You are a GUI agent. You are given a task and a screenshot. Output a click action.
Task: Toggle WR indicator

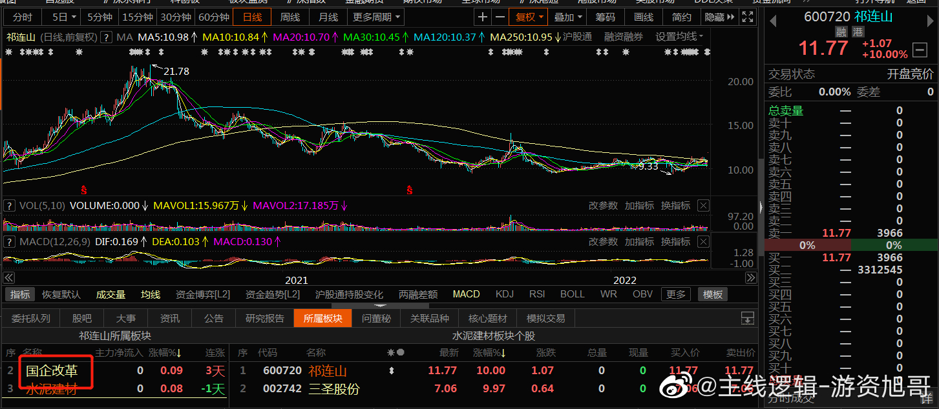pos(608,294)
